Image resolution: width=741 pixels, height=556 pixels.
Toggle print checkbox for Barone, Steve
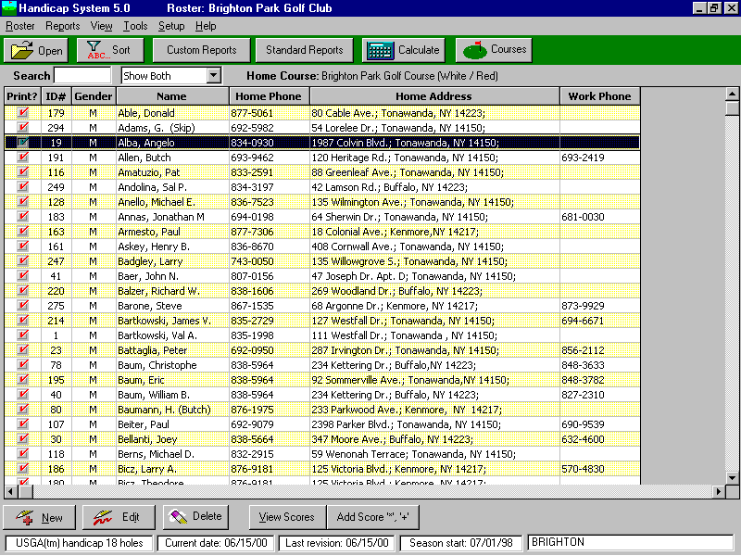click(x=22, y=306)
